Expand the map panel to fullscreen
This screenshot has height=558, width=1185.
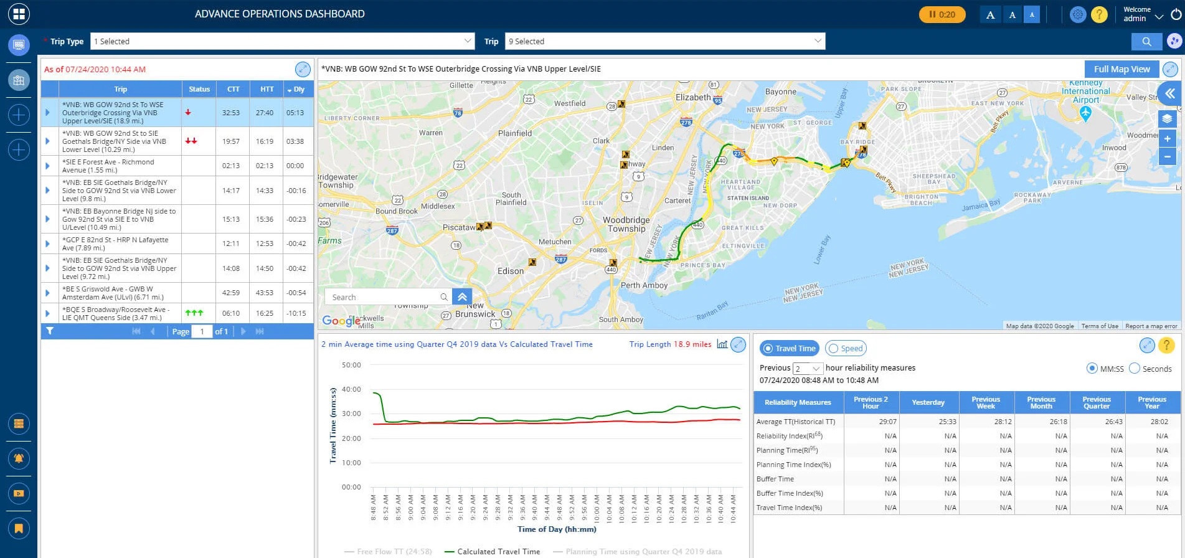[1171, 69]
